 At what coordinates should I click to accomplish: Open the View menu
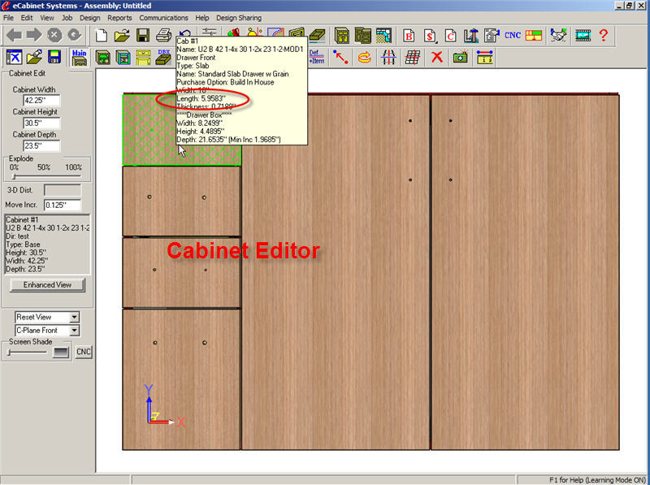(x=47, y=18)
